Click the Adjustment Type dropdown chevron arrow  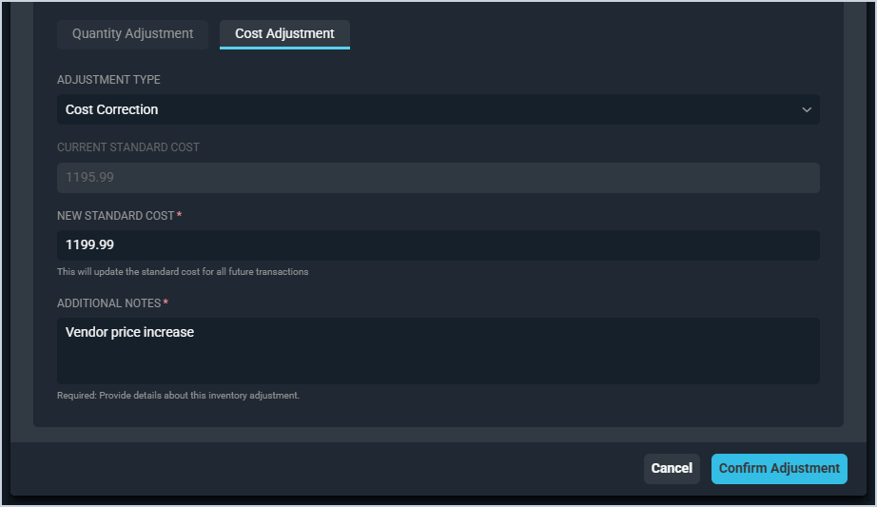[807, 109]
